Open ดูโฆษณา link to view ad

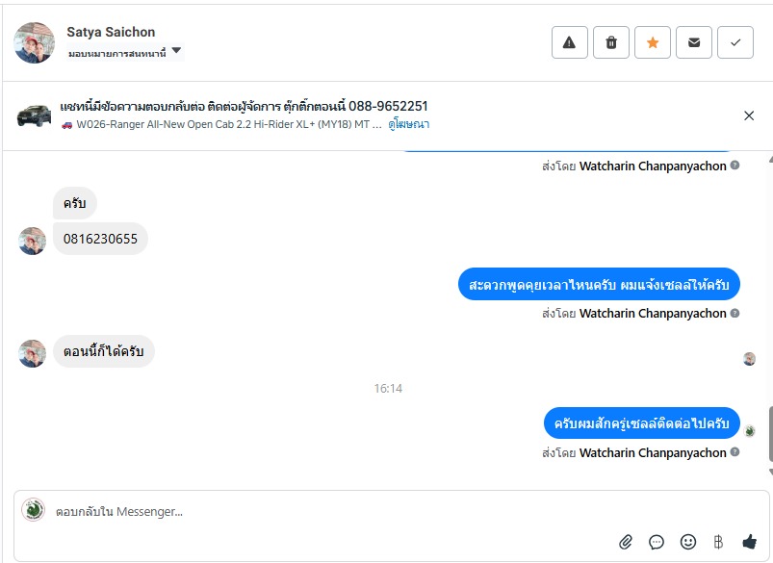tap(409, 124)
